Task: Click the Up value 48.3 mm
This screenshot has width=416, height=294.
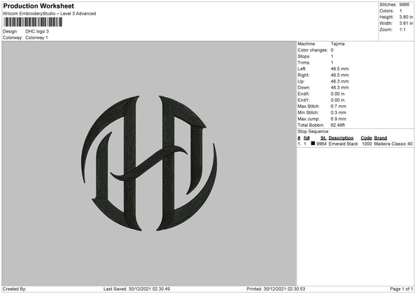Action: tap(340, 81)
